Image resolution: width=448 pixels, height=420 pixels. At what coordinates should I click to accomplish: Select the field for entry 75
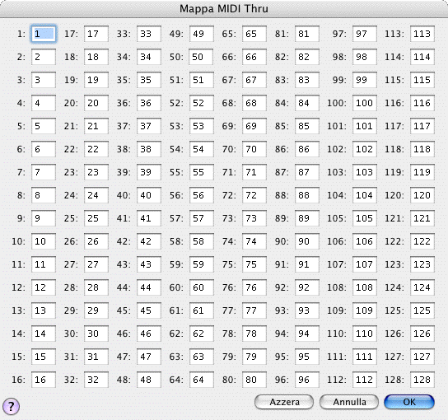[x=254, y=264]
